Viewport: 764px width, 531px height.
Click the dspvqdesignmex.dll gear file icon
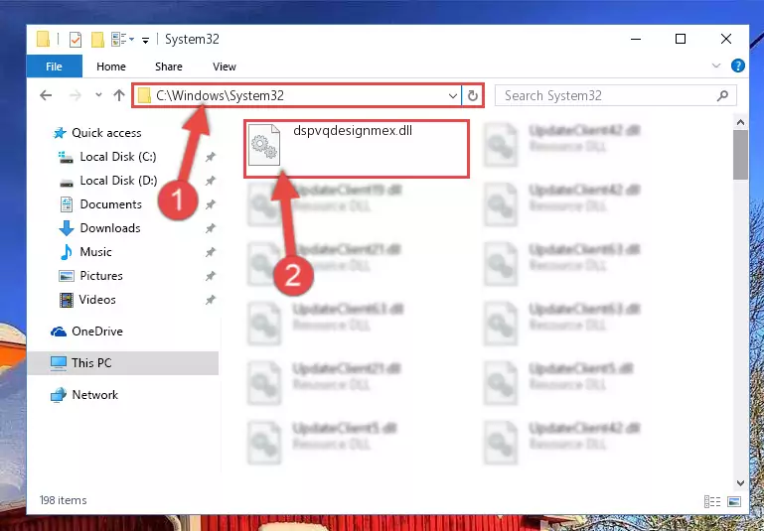click(264, 145)
